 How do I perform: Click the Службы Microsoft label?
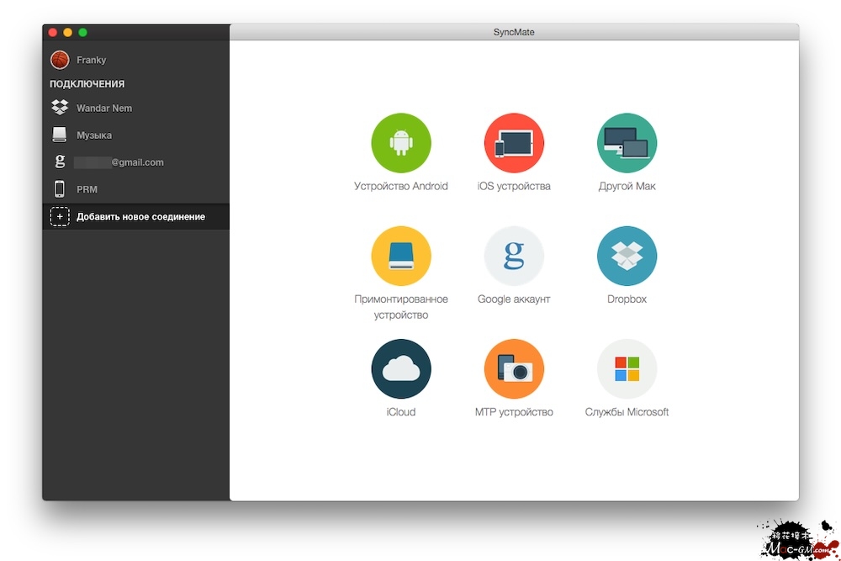point(627,412)
